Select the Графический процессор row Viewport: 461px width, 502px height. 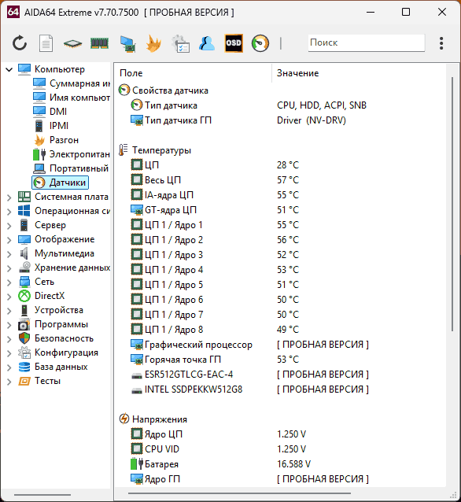(282, 345)
